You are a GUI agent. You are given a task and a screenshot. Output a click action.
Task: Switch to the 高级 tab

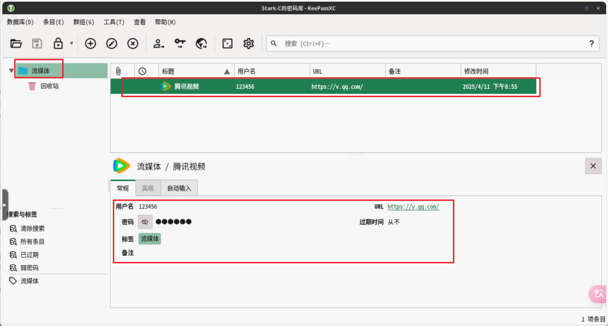(148, 188)
